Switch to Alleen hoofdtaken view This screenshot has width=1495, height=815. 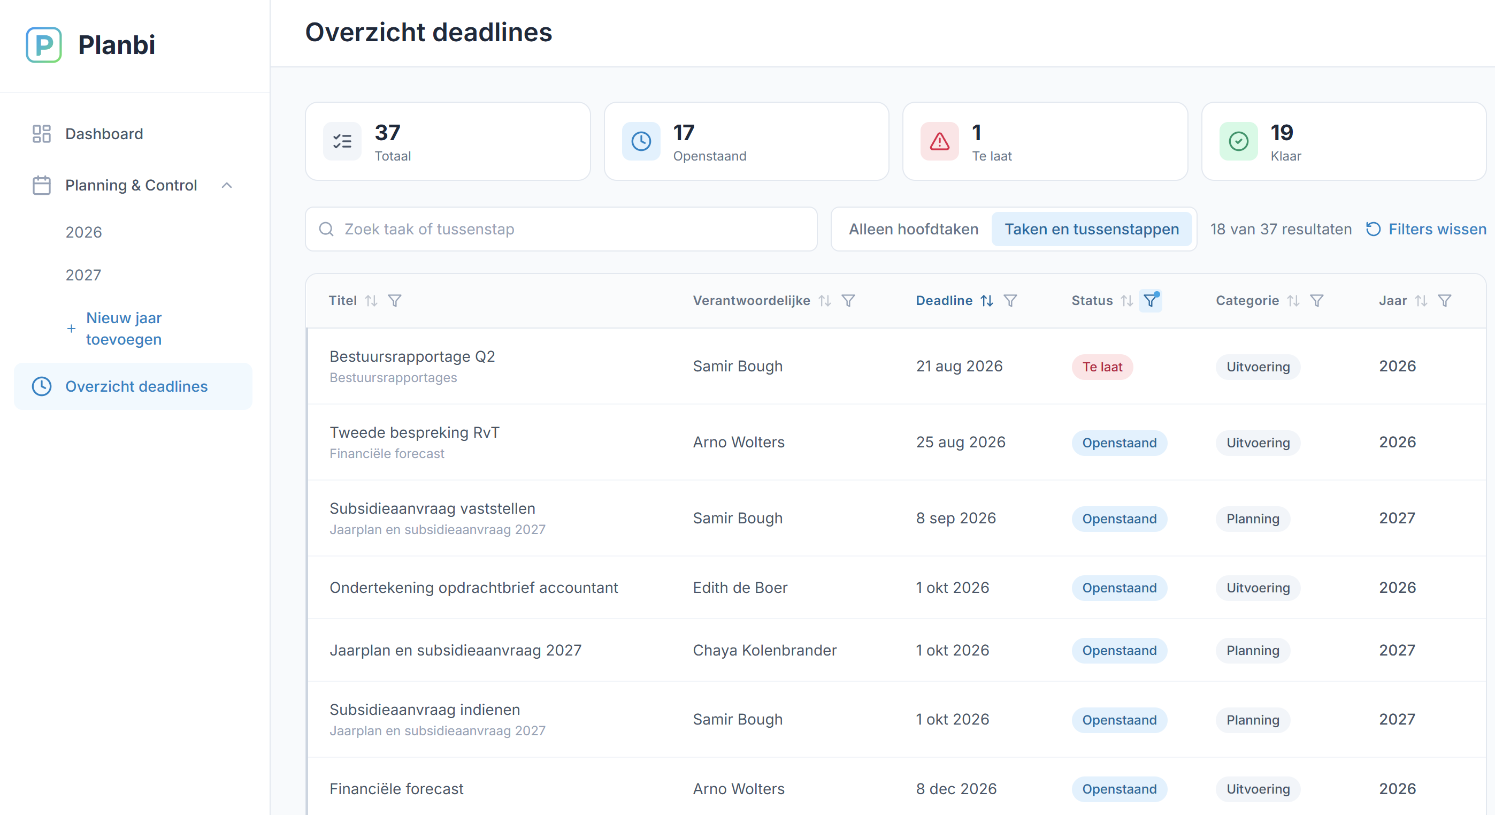pos(914,229)
